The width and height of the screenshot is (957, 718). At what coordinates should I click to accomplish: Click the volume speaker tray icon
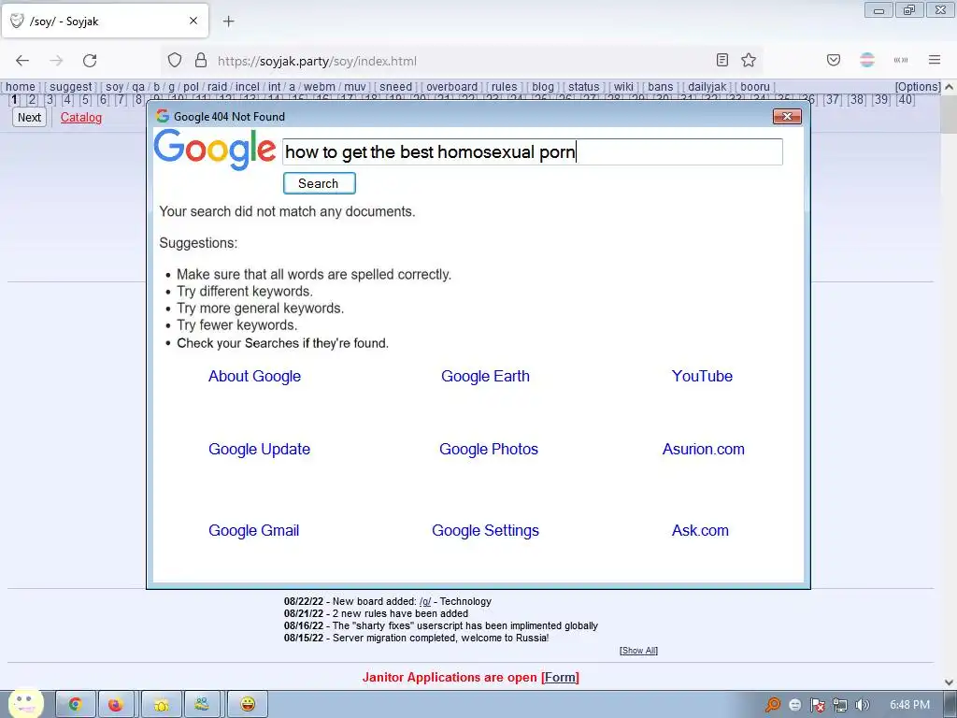[862, 705]
